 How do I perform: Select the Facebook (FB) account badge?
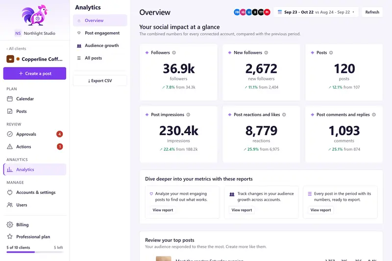(x=237, y=12)
